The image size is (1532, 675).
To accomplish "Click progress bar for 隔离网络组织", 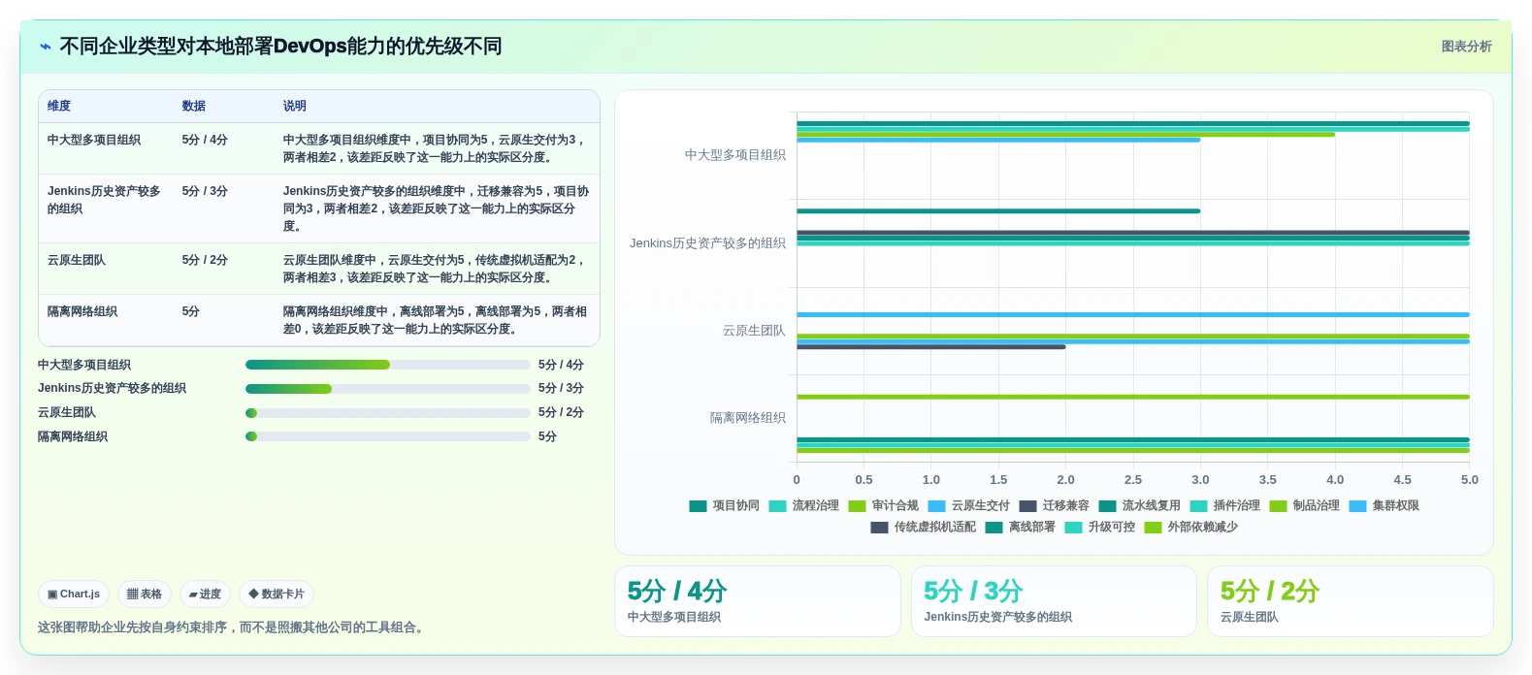I will (388, 436).
